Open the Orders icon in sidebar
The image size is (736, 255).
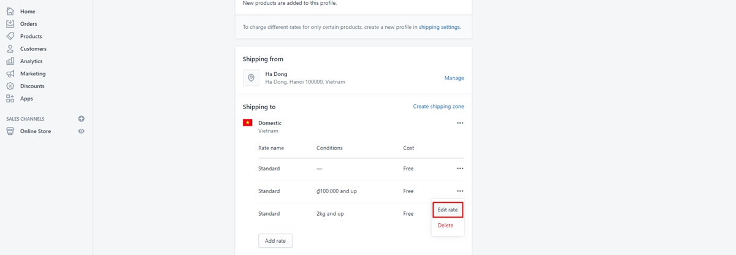(10, 24)
